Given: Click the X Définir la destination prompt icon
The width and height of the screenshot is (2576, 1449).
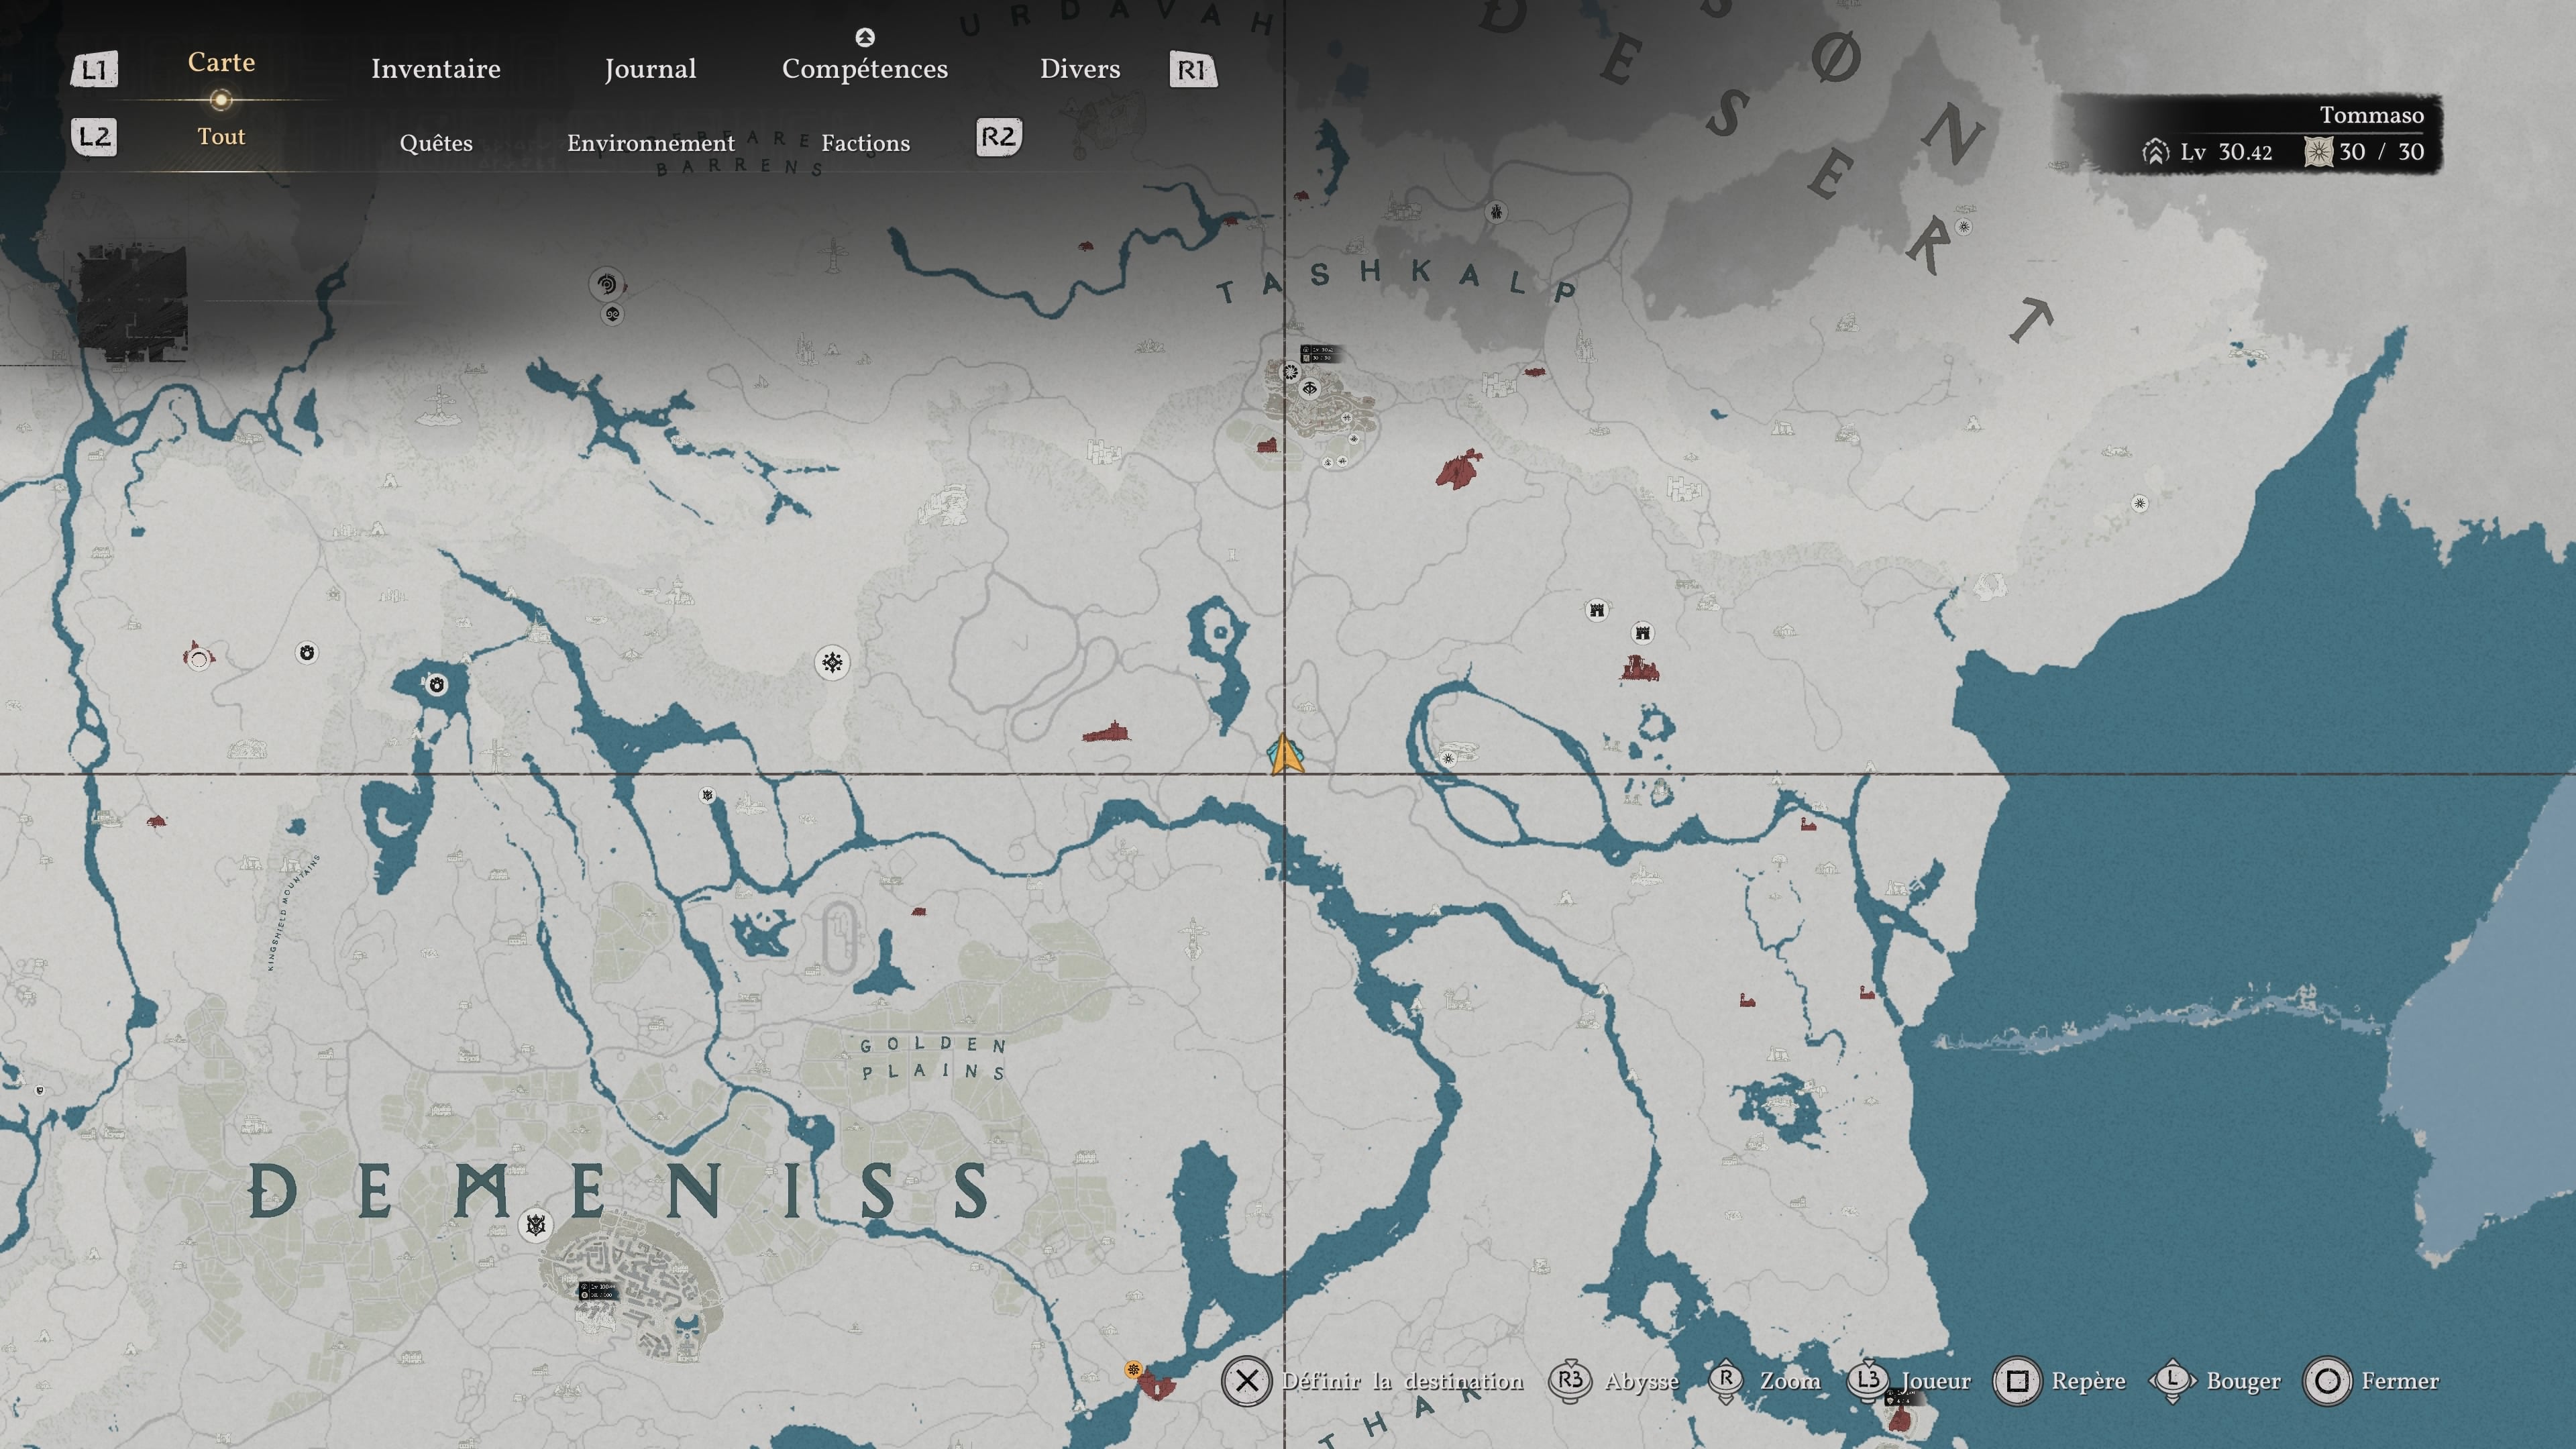Looking at the screenshot, I should point(1246,1381).
